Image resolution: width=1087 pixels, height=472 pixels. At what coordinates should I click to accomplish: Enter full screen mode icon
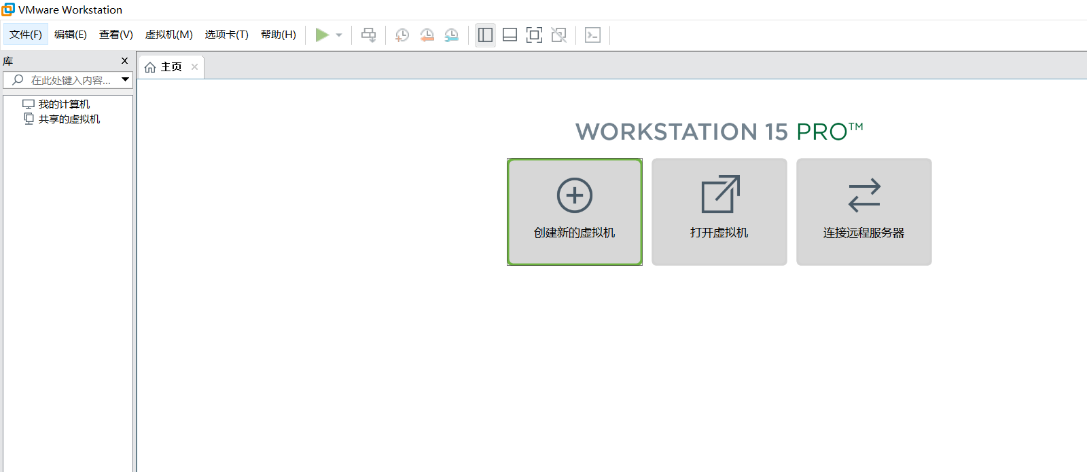(534, 35)
